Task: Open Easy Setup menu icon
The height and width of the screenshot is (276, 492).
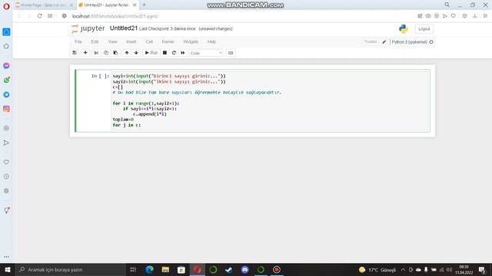Action: [x=485, y=16]
